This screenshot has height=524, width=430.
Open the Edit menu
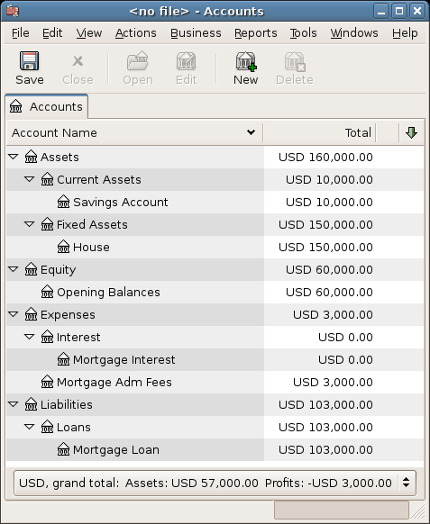pyautogui.click(x=52, y=33)
